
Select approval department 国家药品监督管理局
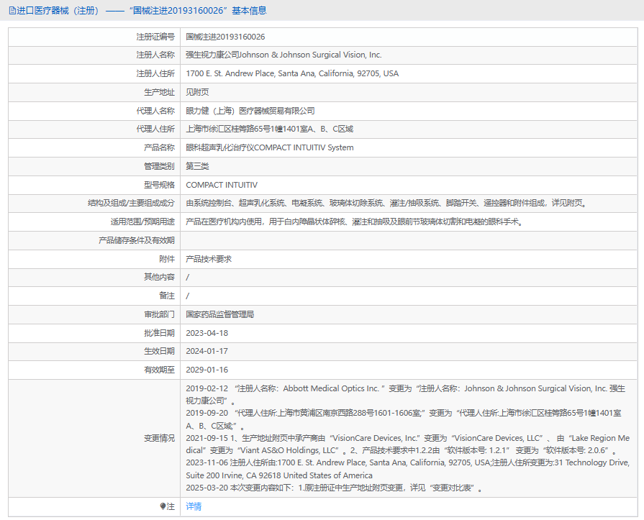click(219, 315)
